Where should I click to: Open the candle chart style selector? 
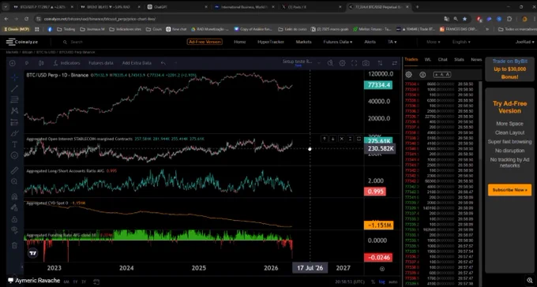pos(41,63)
